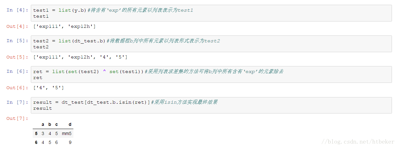Click output text ['4', '5']
This screenshot has height=148, width=398.
(49, 88)
